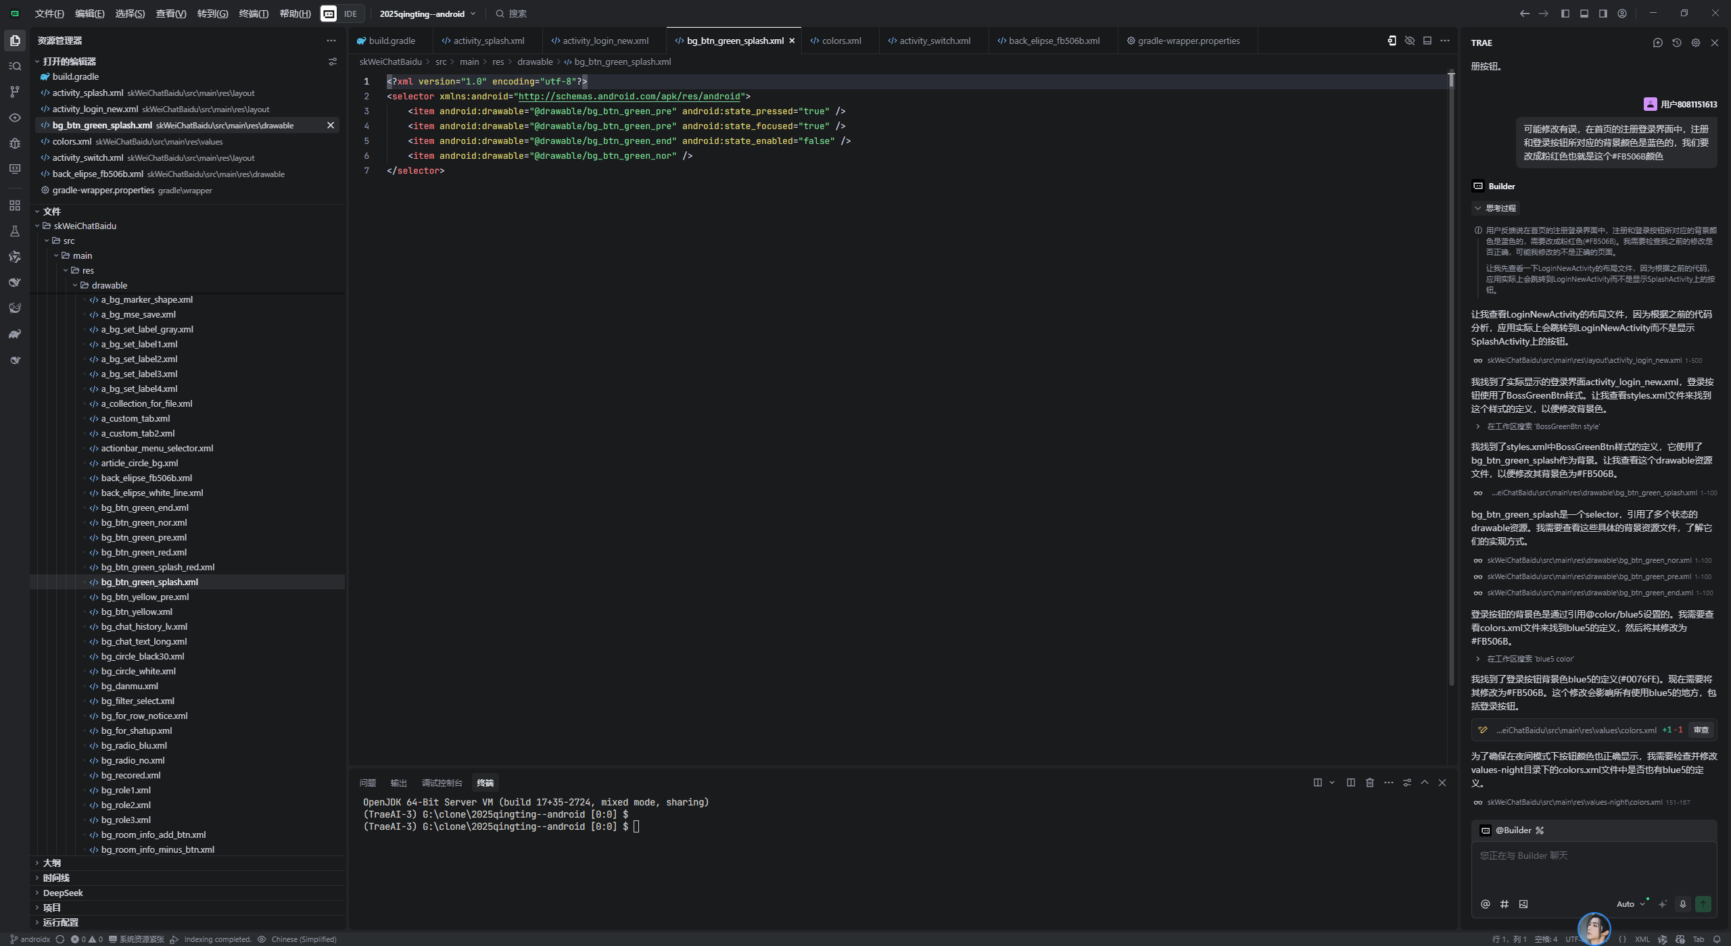Toggle the bottom panel layout
This screenshot has width=1731, height=946.
pos(1584,14)
